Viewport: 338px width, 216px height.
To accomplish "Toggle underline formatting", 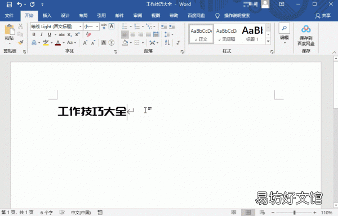I will point(50,34).
